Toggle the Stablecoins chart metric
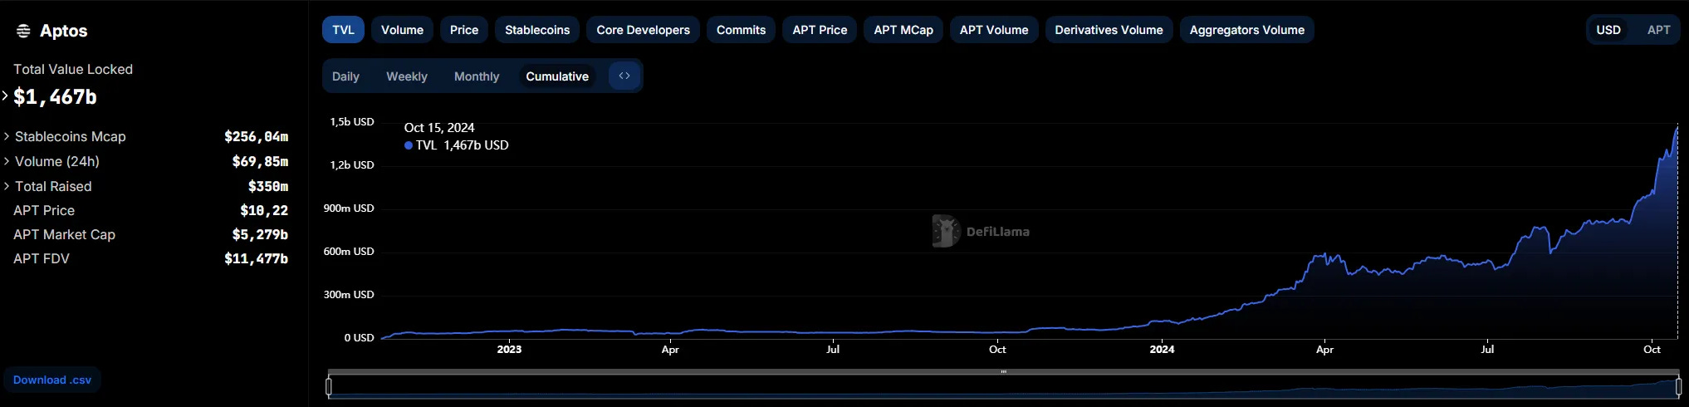 point(537,30)
